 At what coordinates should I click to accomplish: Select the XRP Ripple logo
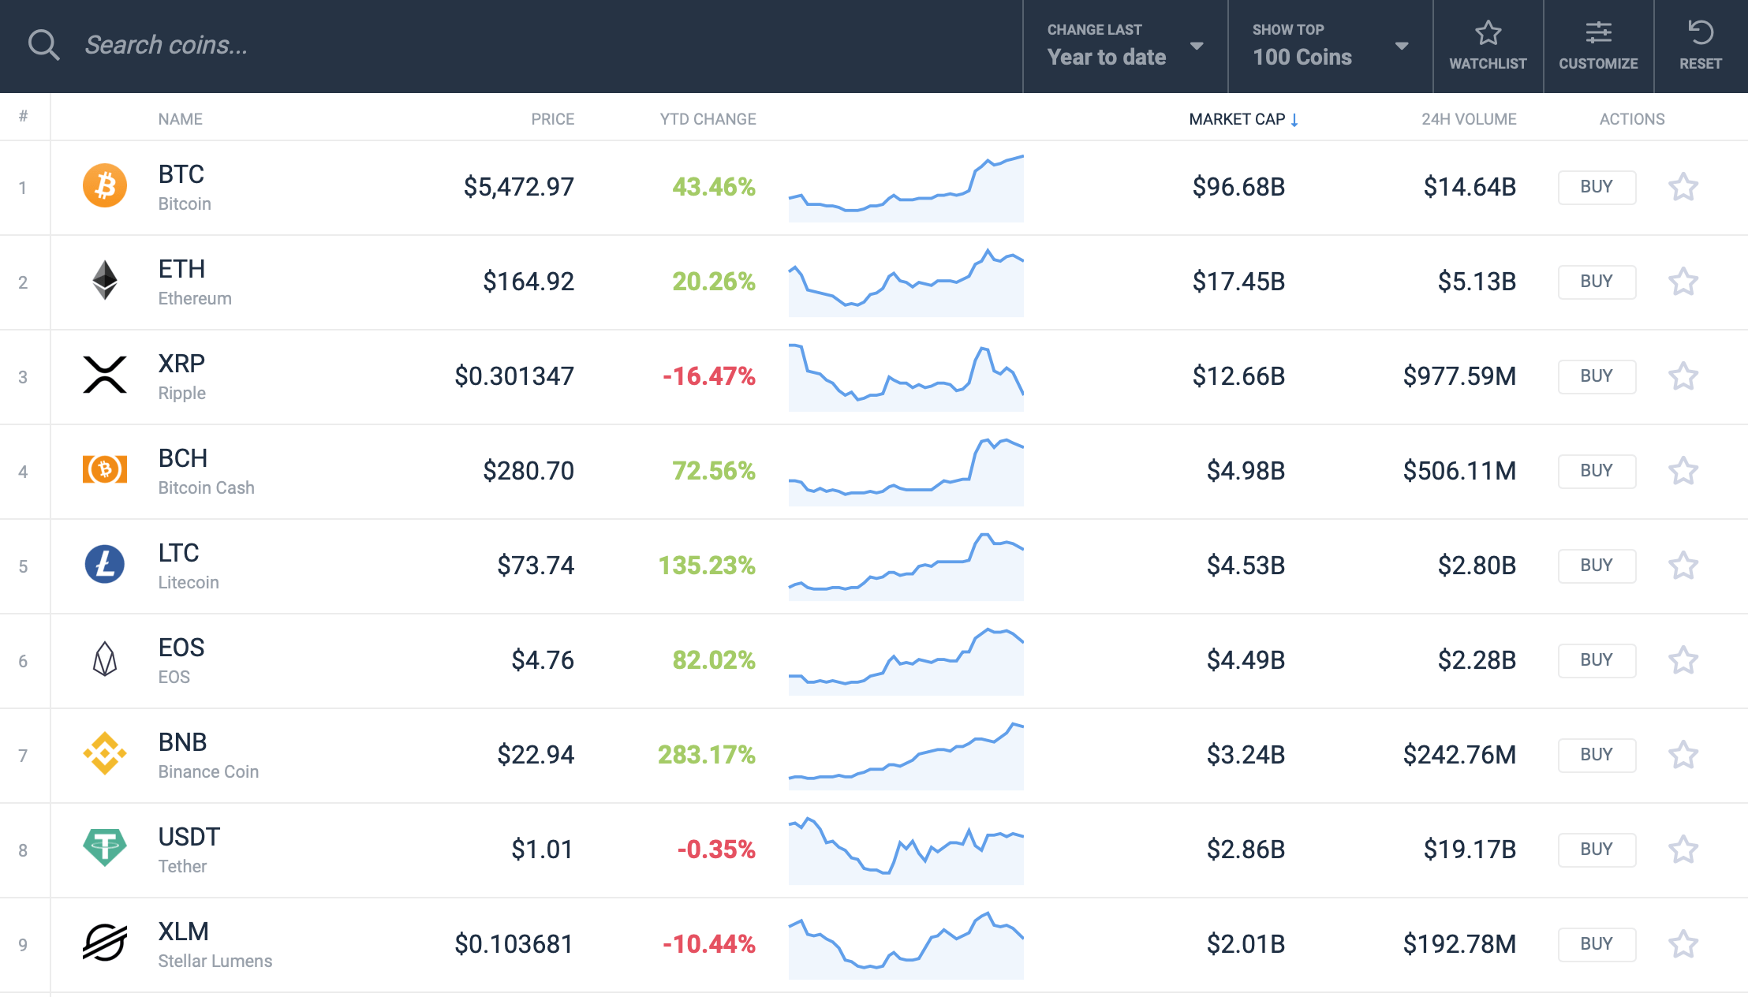click(106, 376)
